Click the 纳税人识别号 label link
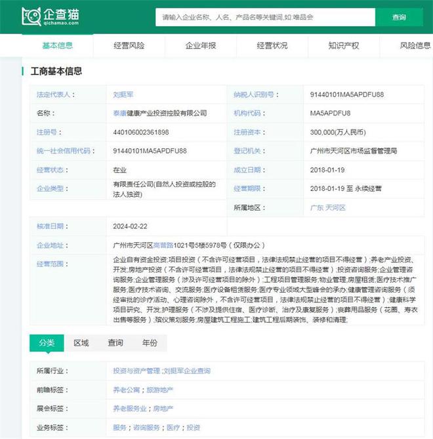433x439 pixels. point(254,94)
